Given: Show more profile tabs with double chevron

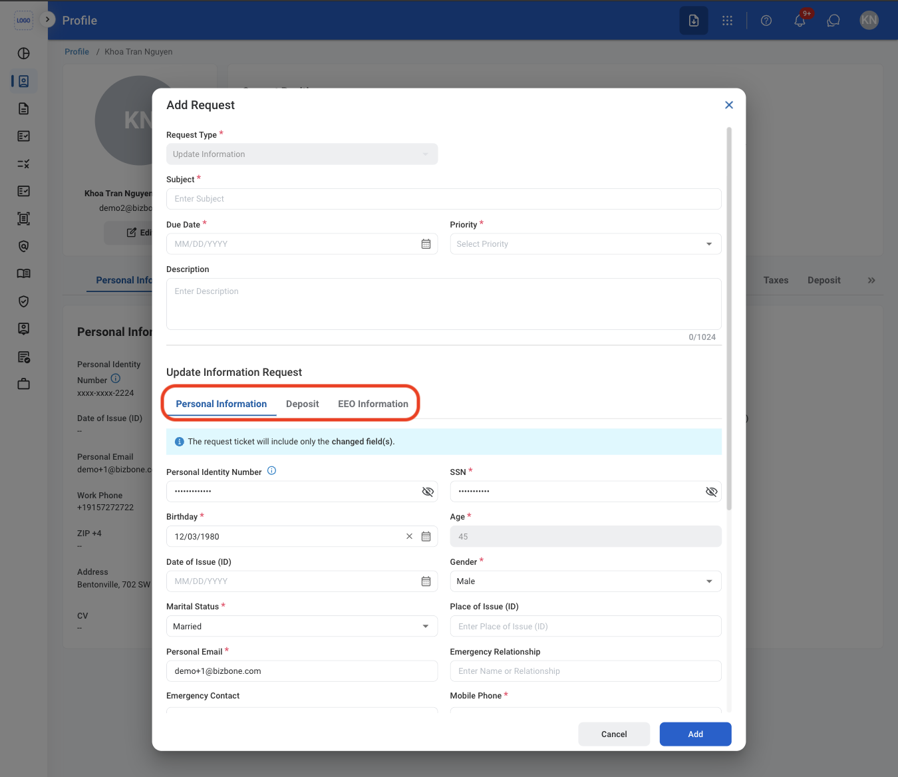Looking at the screenshot, I should point(871,281).
